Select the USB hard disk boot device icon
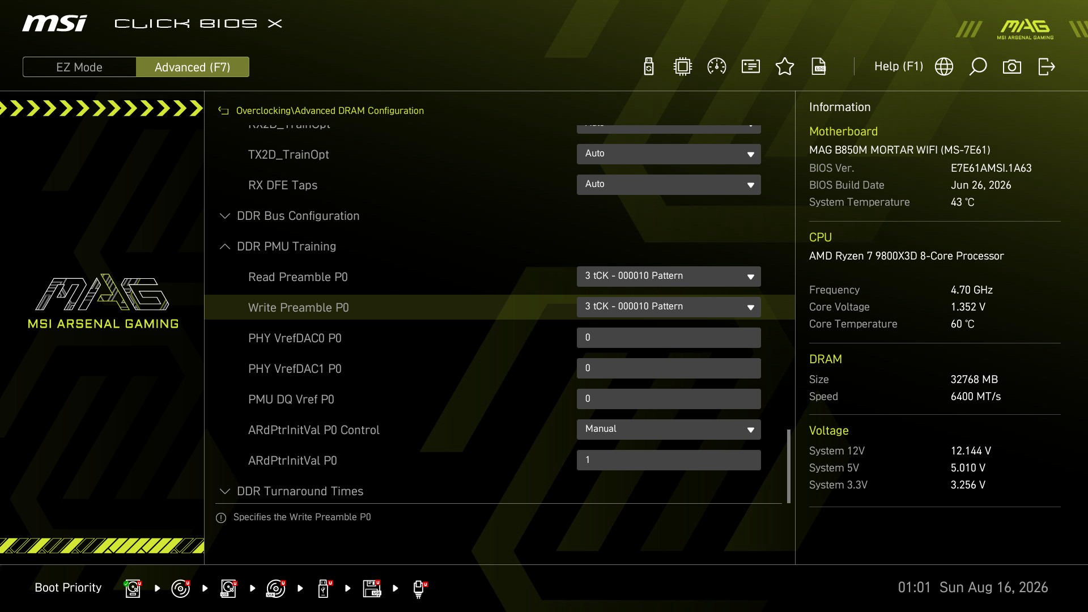 228,588
